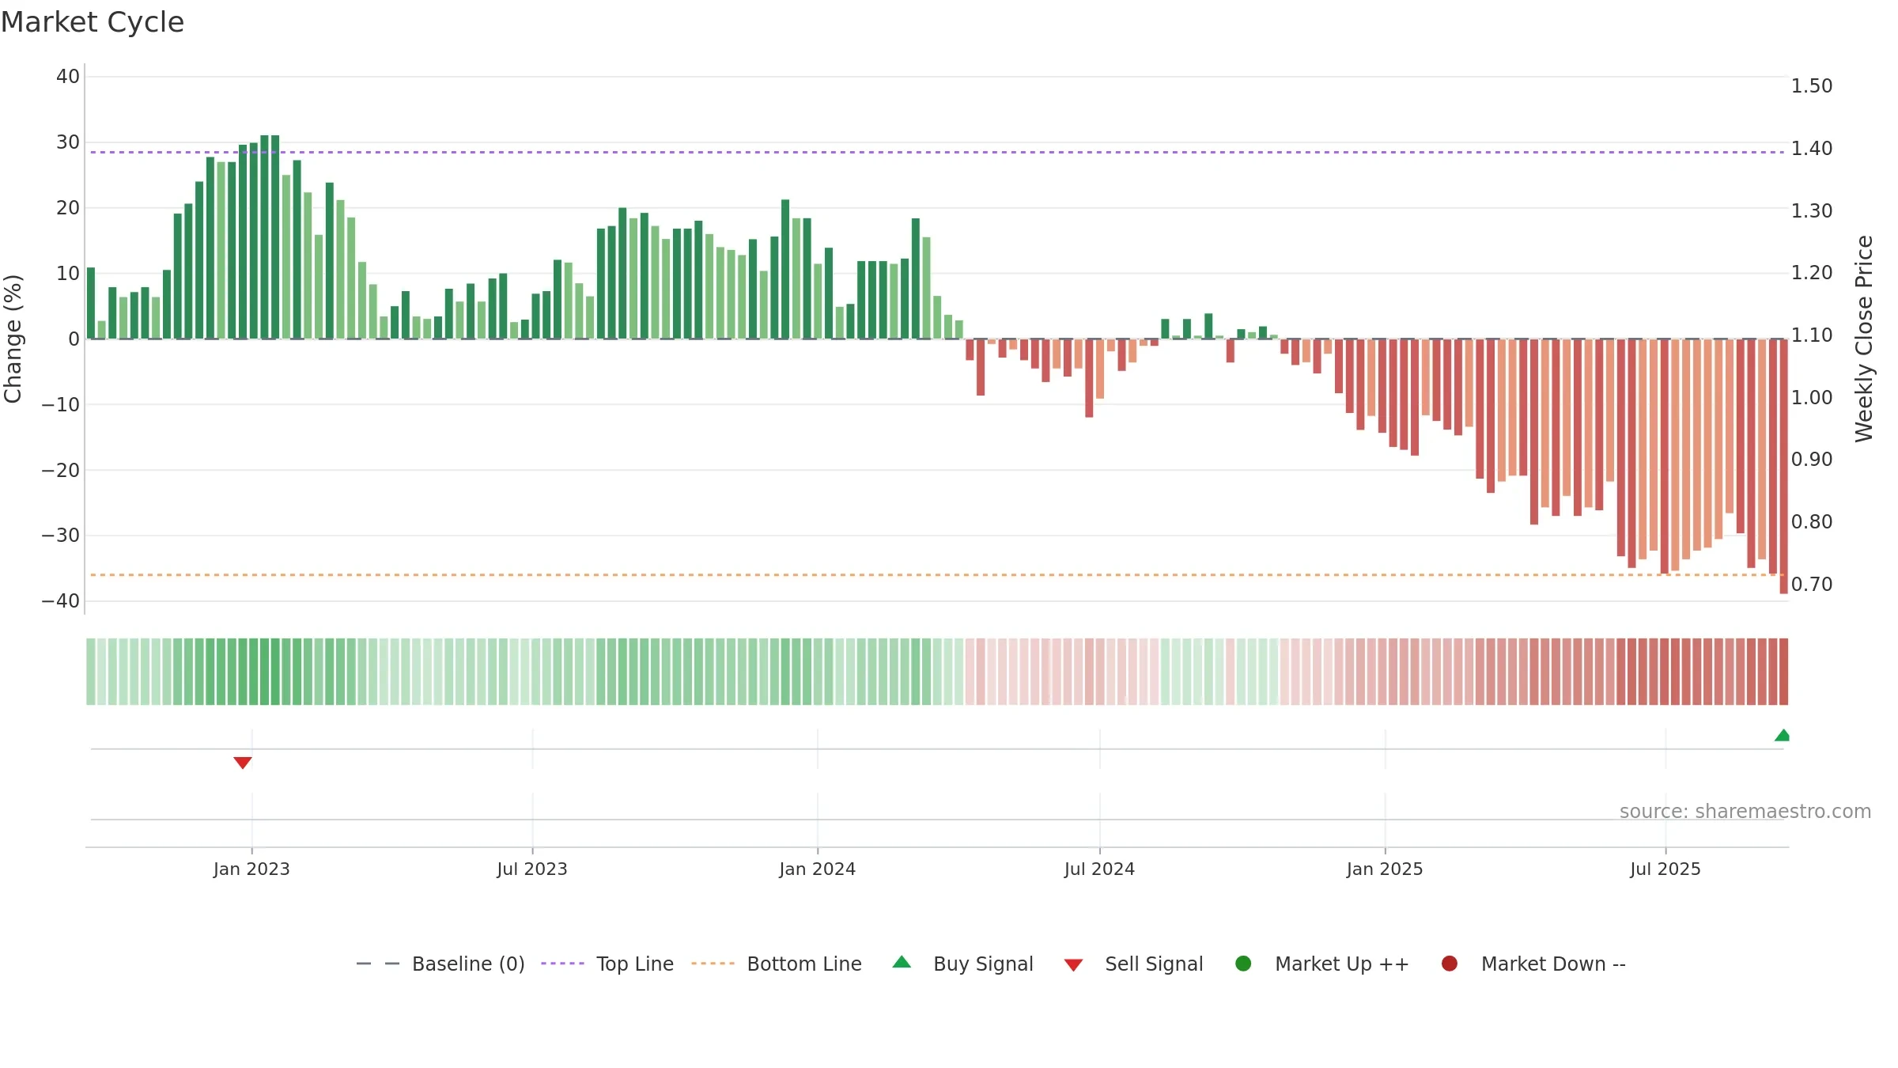Click the green Buy Signal triangle icon in legend

point(902,962)
